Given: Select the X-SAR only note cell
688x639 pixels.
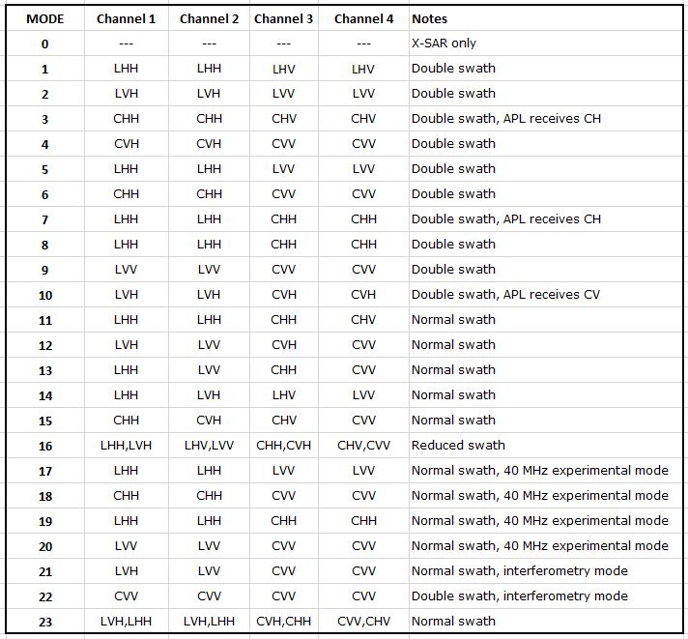Looking at the screenshot, I should [x=545, y=43].
